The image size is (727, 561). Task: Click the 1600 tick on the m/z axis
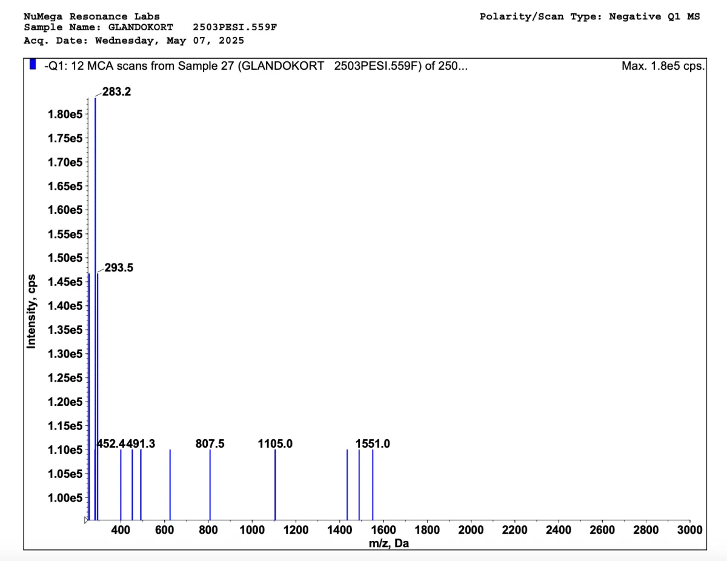coord(383,530)
